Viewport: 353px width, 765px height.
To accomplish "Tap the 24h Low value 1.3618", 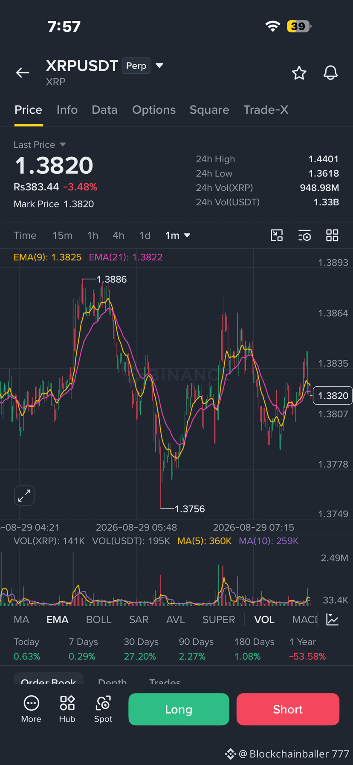I will pos(323,173).
